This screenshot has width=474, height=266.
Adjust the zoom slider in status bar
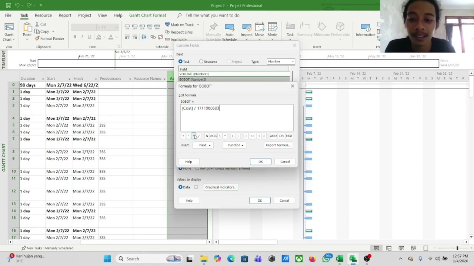coord(457,248)
